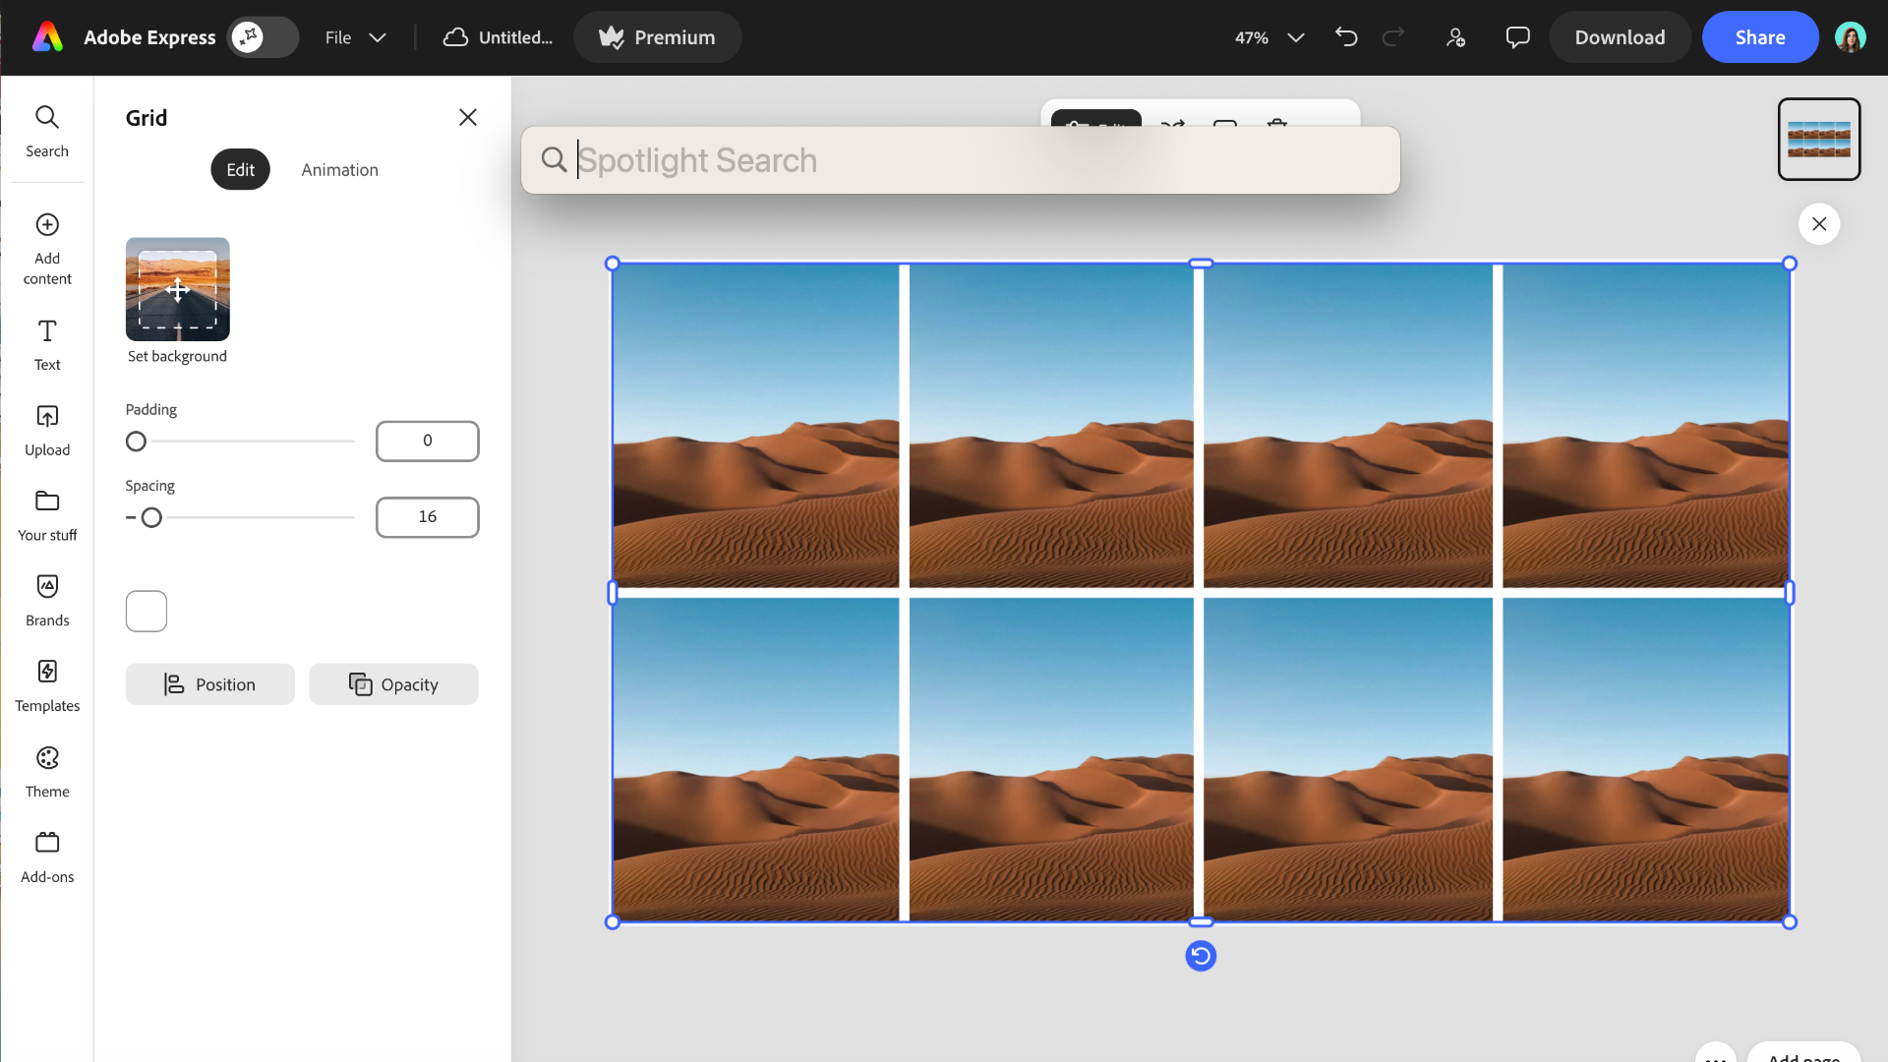Select the Edit tab in the Grid panel
1888x1062 pixels.
click(240, 170)
